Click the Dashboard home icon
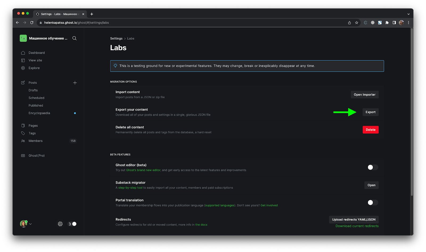 [x=23, y=53]
